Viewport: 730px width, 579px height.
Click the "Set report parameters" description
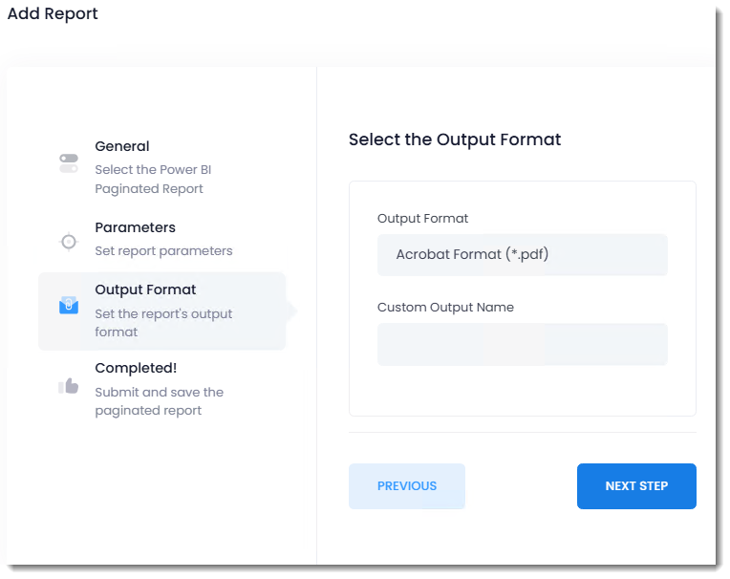(x=163, y=251)
